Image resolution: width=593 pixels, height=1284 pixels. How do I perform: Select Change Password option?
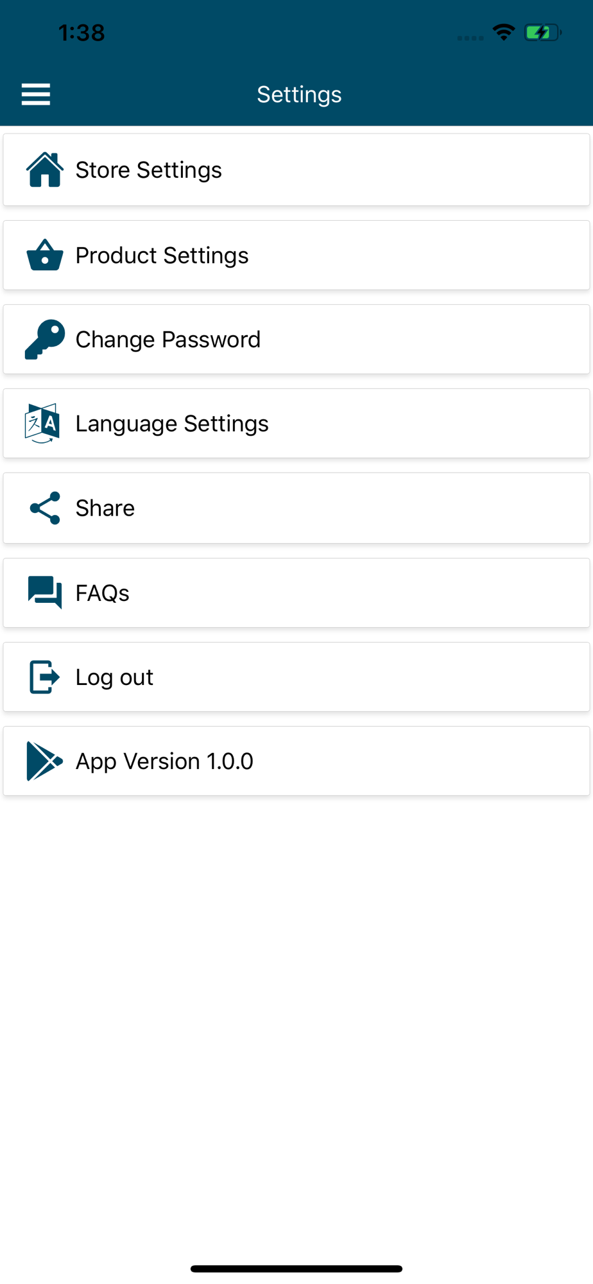[168, 340]
